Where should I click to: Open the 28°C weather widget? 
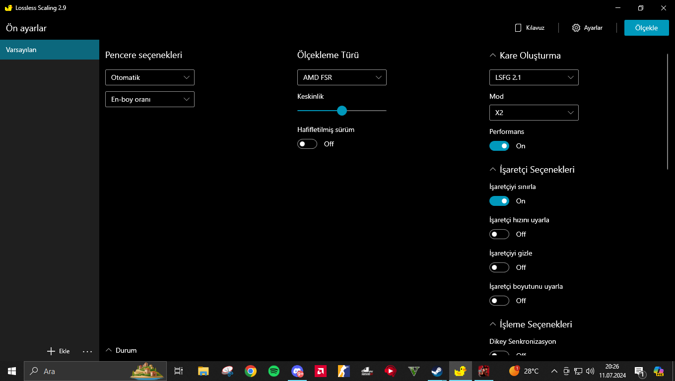click(x=524, y=371)
